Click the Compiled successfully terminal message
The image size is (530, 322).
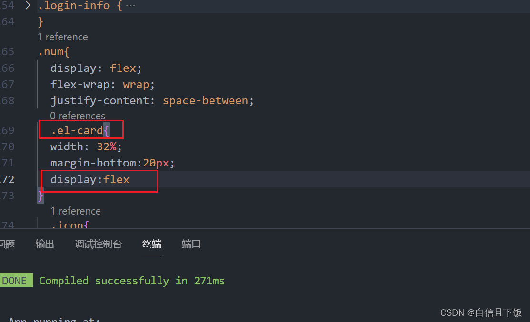(131, 281)
